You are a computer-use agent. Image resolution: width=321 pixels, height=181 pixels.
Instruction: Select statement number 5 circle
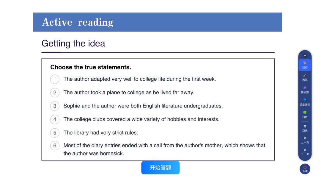(55, 133)
